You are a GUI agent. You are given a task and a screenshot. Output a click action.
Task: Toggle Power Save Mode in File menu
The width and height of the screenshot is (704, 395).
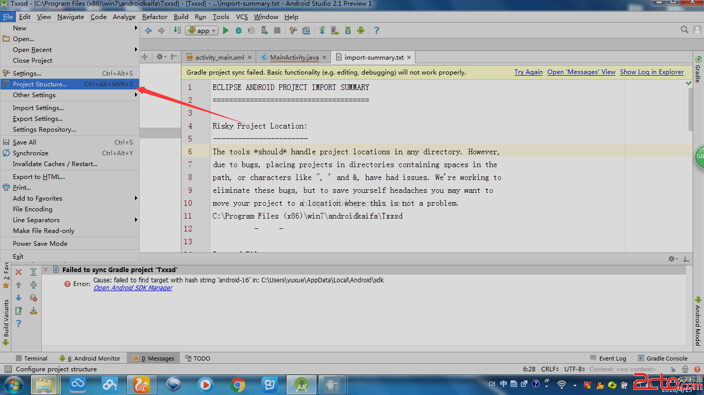(40, 244)
